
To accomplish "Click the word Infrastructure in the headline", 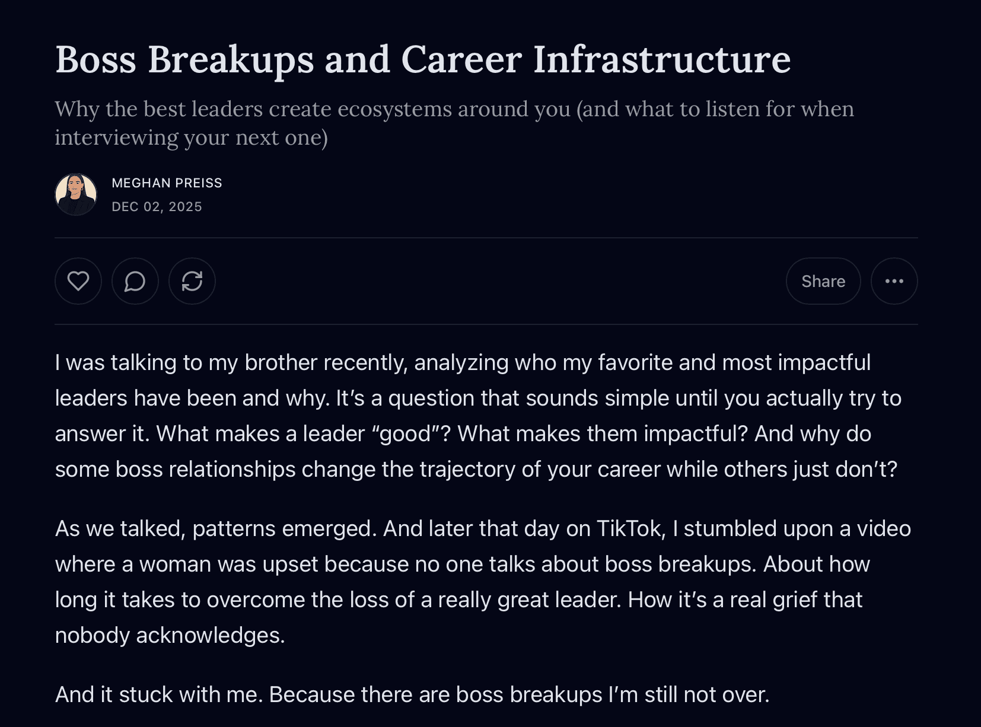I will click(662, 60).
